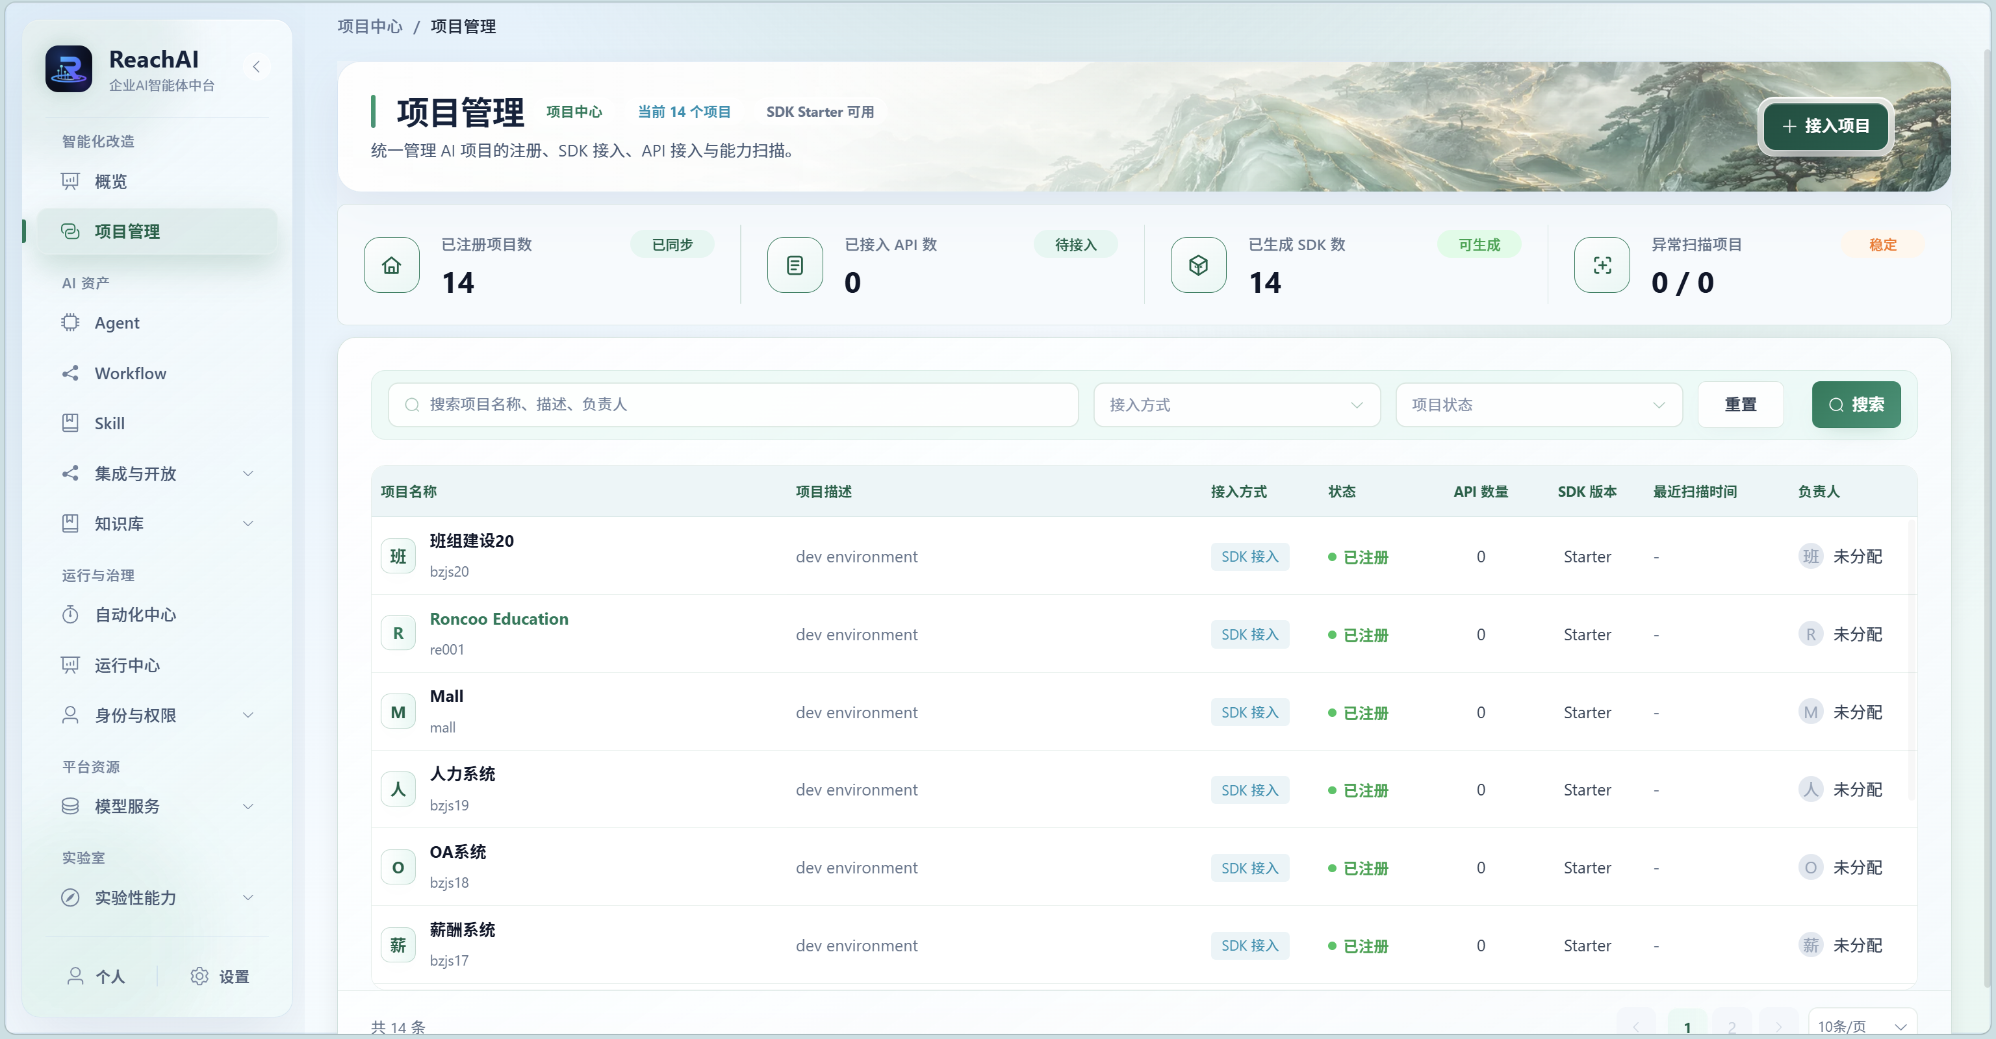Open Skill in the sidebar
This screenshot has width=1996, height=1039.
click(157, 423)
